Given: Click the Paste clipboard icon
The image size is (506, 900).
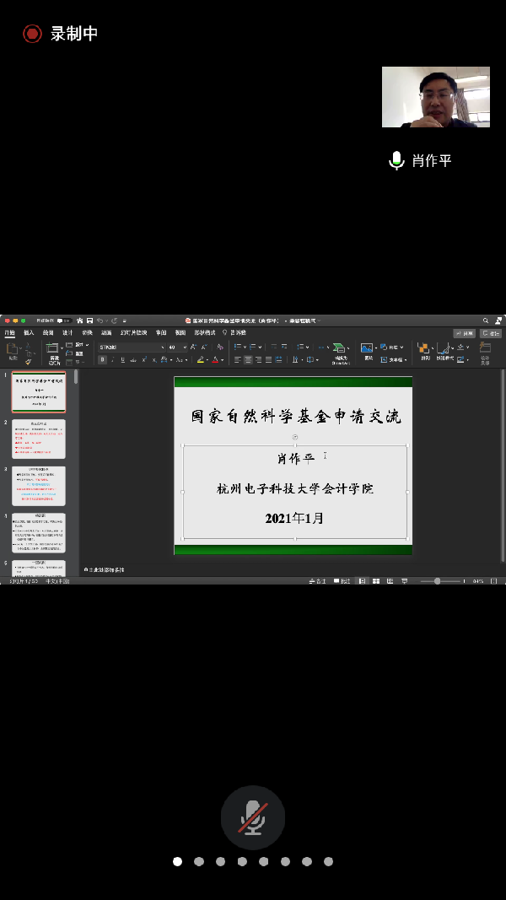Looking at the screenshot, I should tap(12, 349).
